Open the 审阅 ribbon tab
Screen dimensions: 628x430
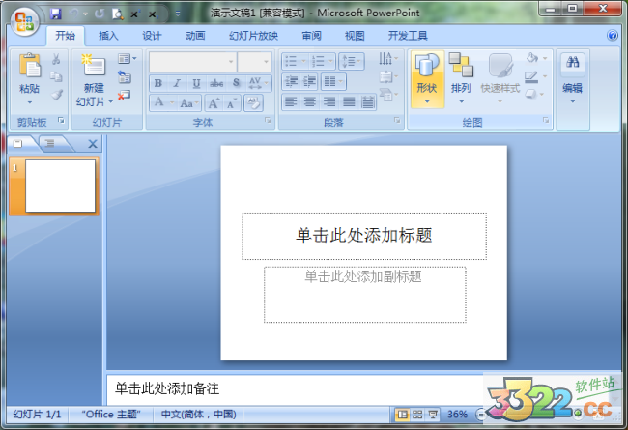point(311,36)
